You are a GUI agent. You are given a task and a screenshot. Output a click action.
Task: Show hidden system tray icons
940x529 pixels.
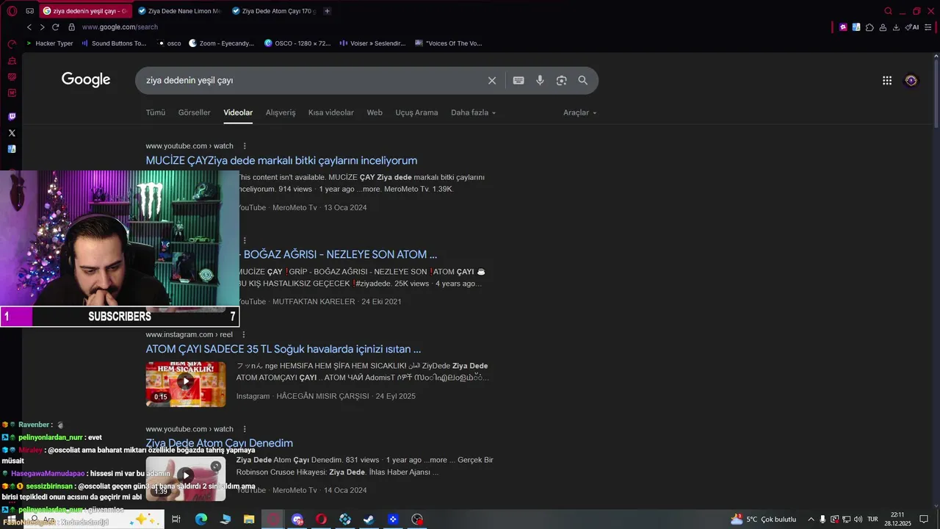[x=811, y=519]
